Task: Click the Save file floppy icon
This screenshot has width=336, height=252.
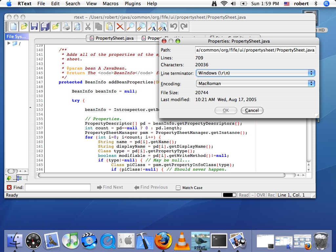Action: click(34, 27)
